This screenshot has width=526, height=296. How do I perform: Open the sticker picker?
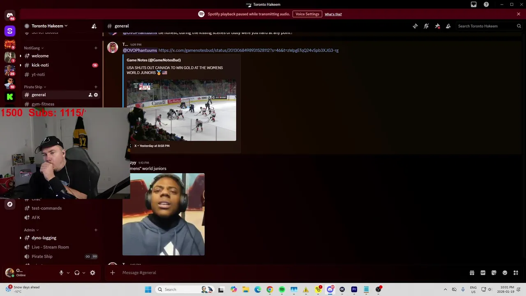click(494, 273)
